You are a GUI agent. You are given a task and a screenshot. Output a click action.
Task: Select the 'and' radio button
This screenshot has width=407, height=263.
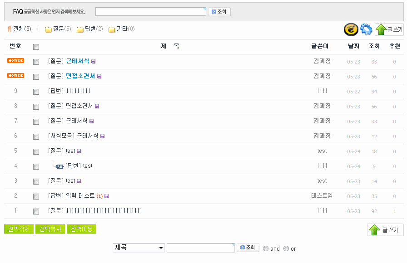[266, 248]
